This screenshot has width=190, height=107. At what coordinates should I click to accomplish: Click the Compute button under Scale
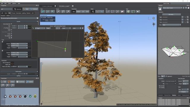pyautogui.click(x=183, y=92)
